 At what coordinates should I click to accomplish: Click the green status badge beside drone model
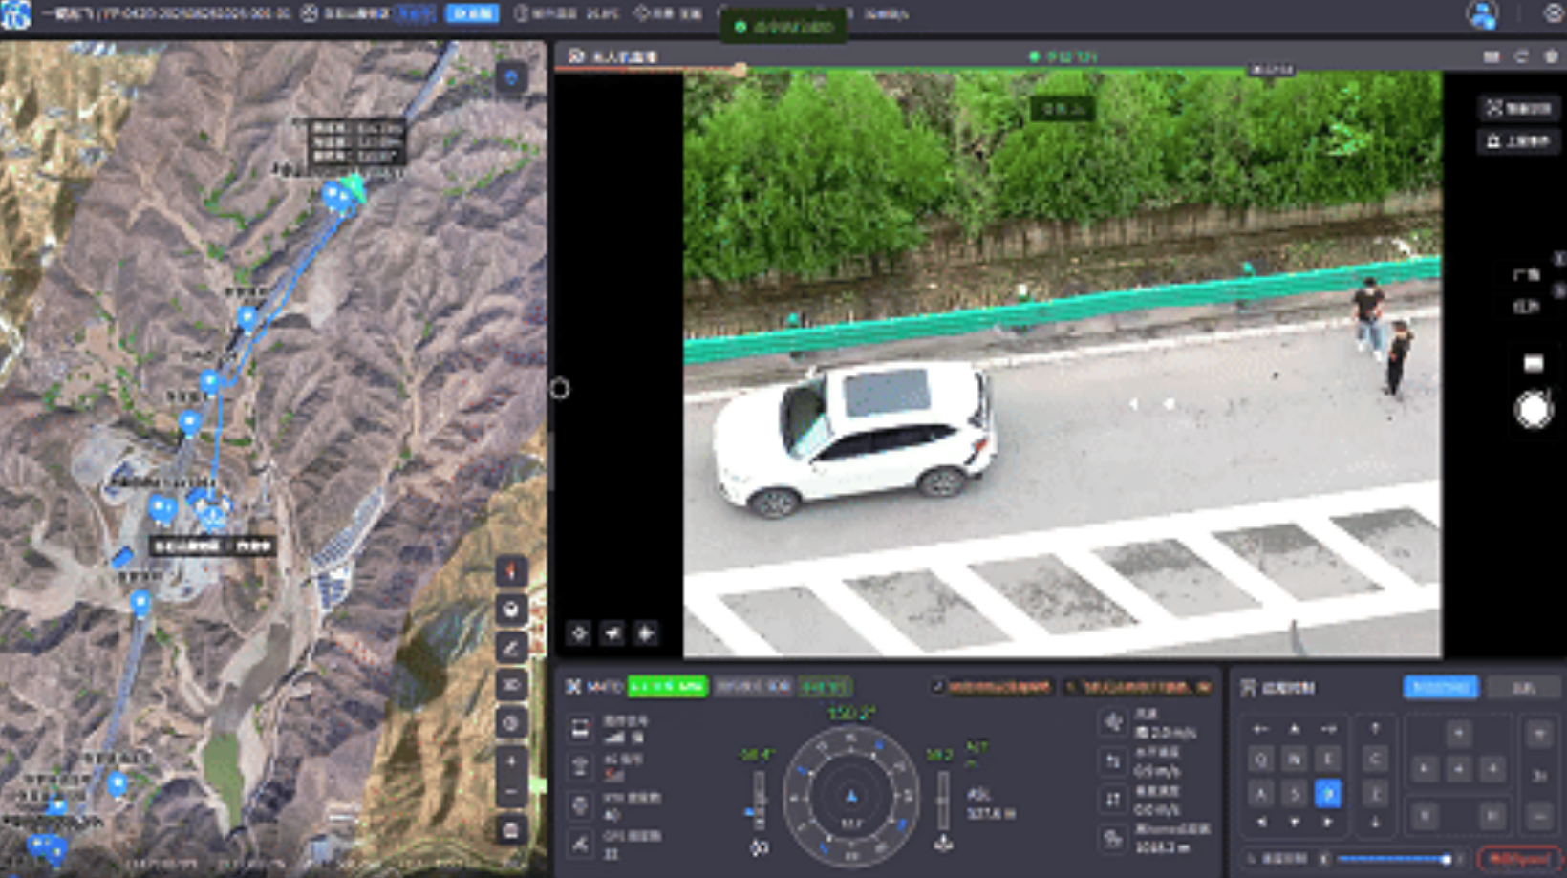(x=667, y=686)
